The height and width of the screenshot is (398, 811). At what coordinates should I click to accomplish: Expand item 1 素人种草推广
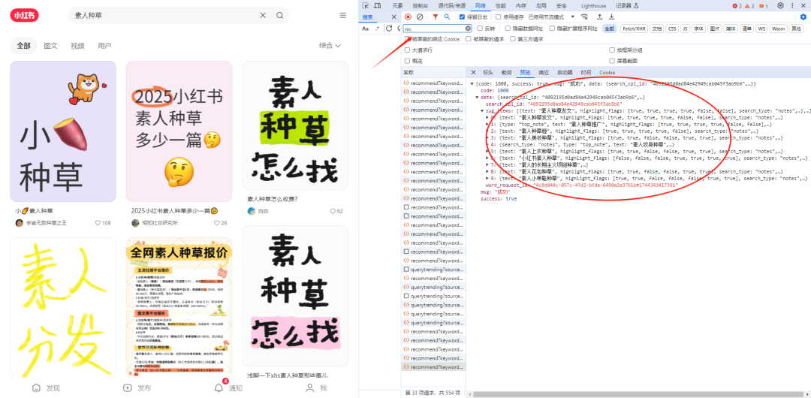tap(487, 124)
